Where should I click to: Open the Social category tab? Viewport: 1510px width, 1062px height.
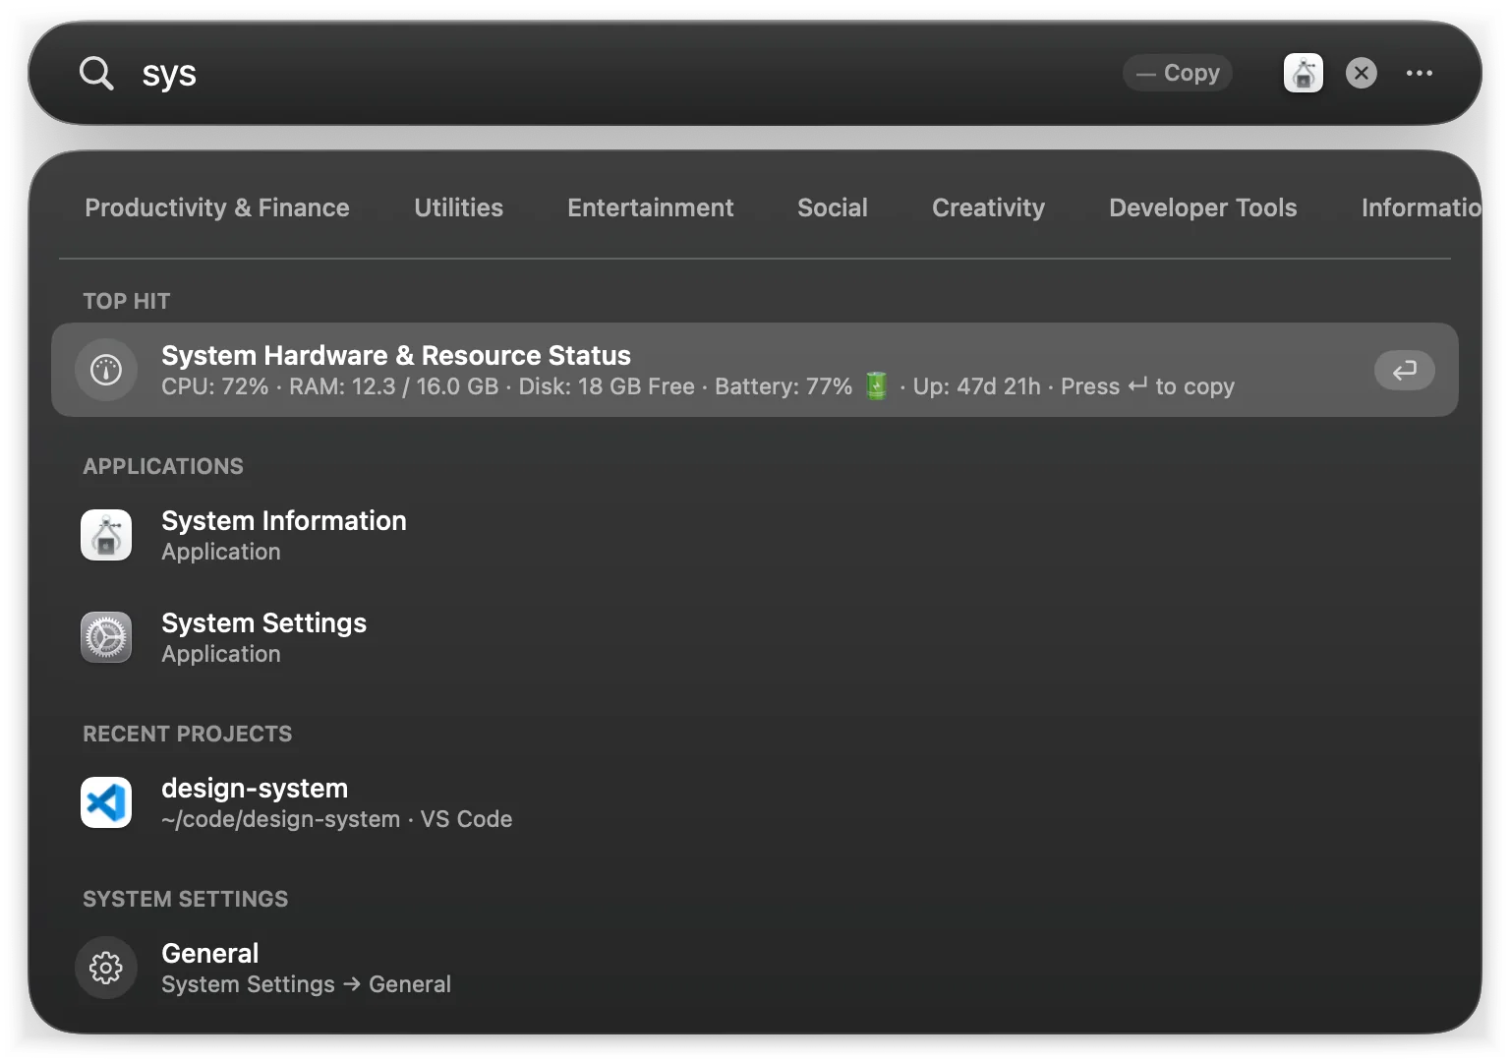point(833,207)
